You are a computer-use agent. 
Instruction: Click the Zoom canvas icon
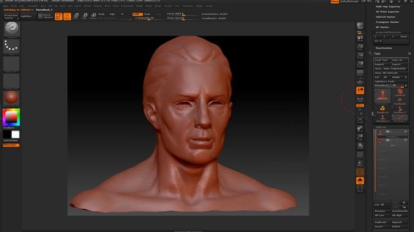pyautogui.click(x=360, y=47)
